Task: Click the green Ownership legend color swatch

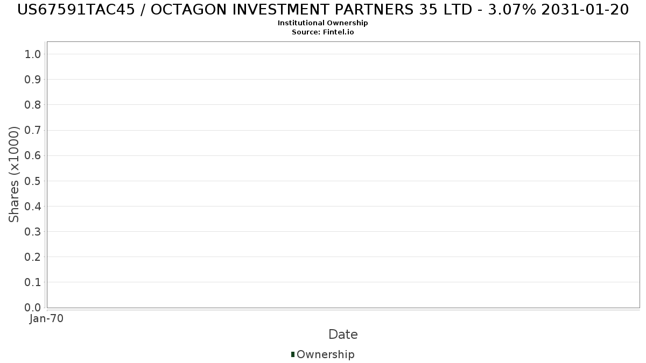Action: coord(293,354)
